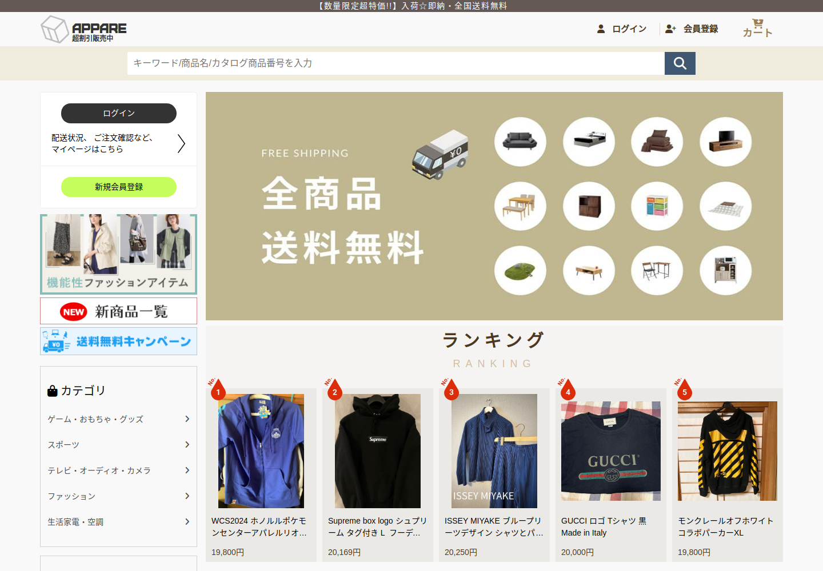Click the search magnifier button

[x=680, y=63]
